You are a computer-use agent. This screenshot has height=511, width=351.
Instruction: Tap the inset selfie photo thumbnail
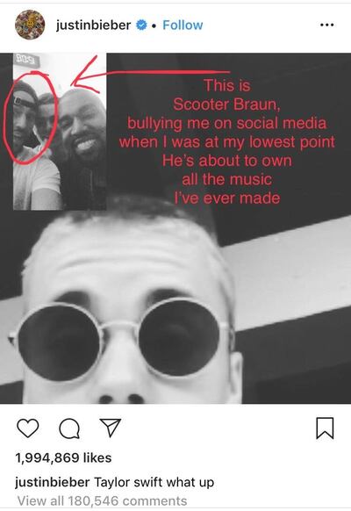[x=60, y=132]
